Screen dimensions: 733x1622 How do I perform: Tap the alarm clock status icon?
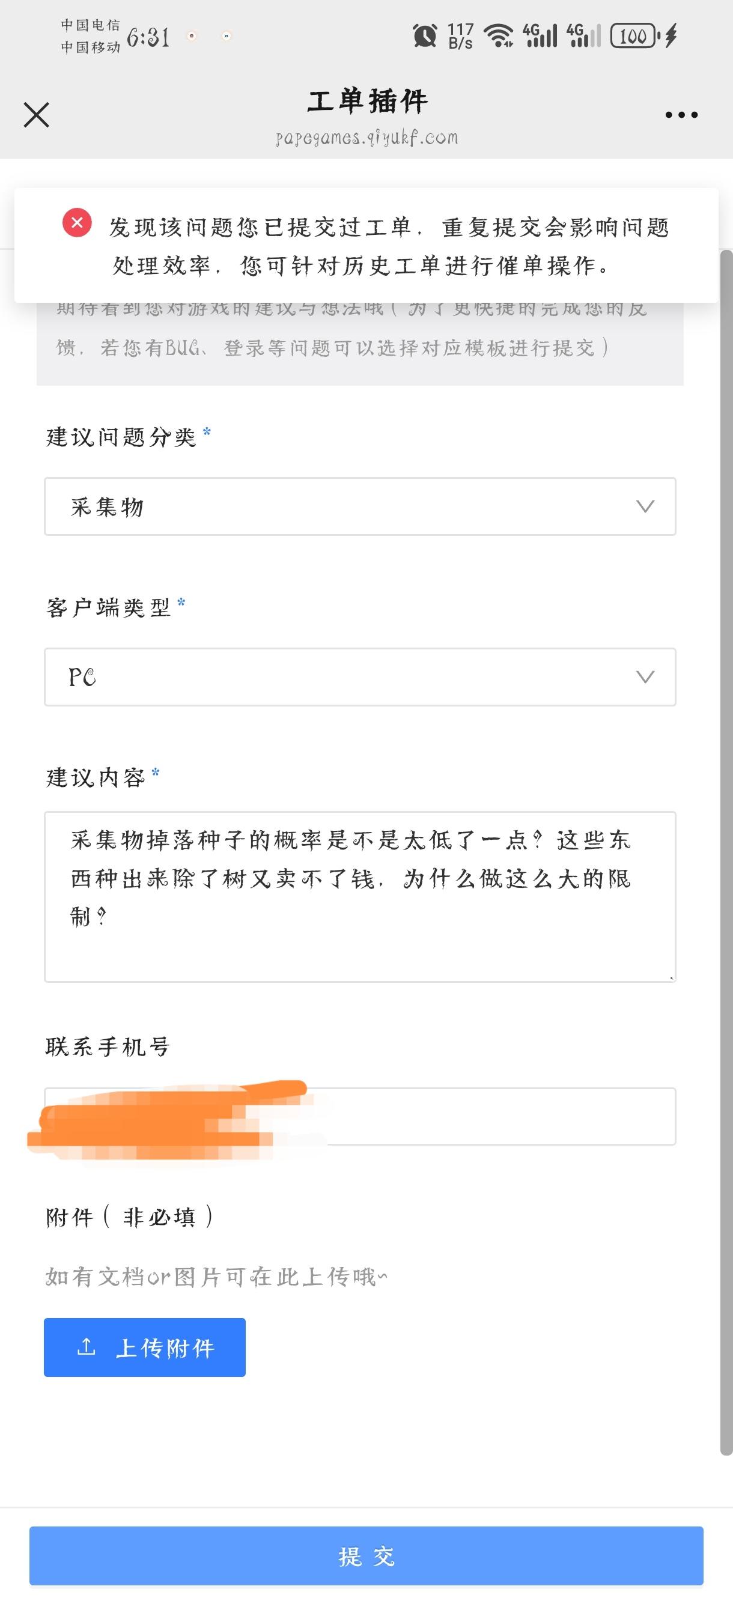pos(424,35)
